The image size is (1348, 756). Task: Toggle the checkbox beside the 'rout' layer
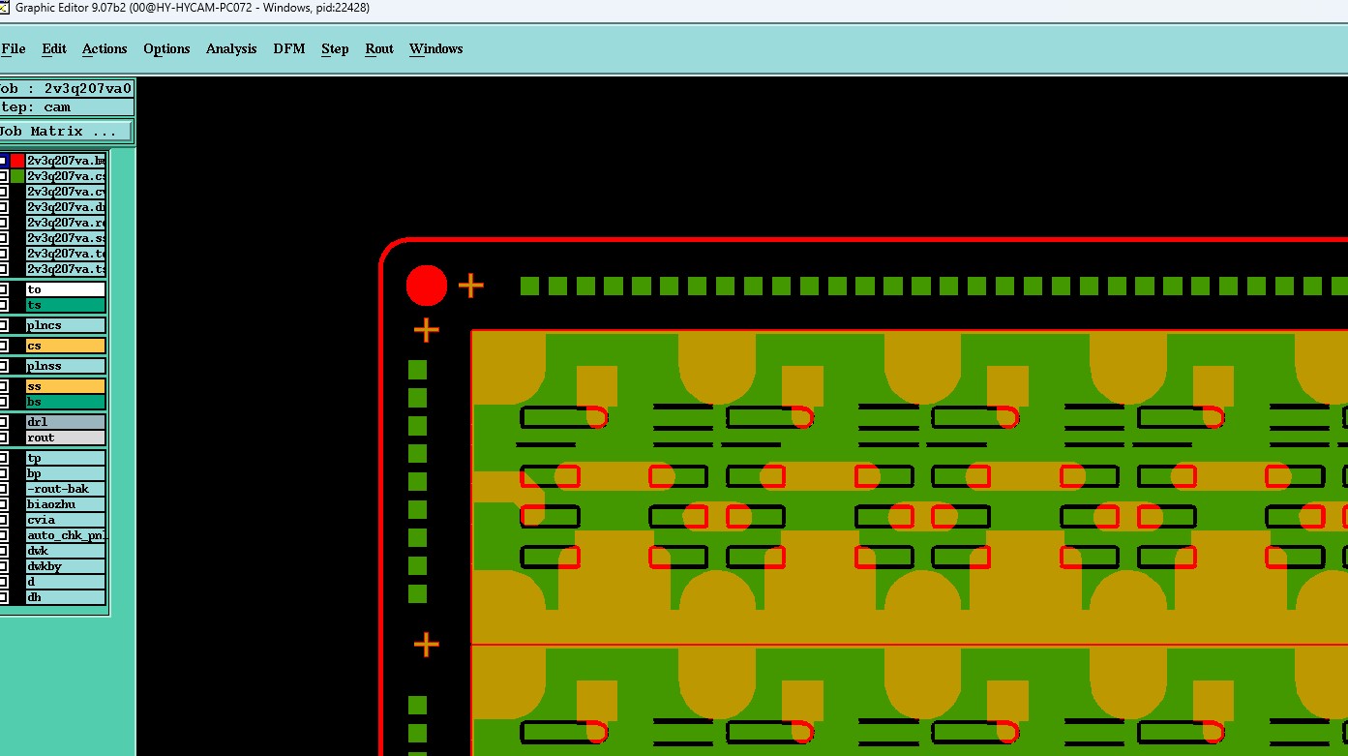4,438
